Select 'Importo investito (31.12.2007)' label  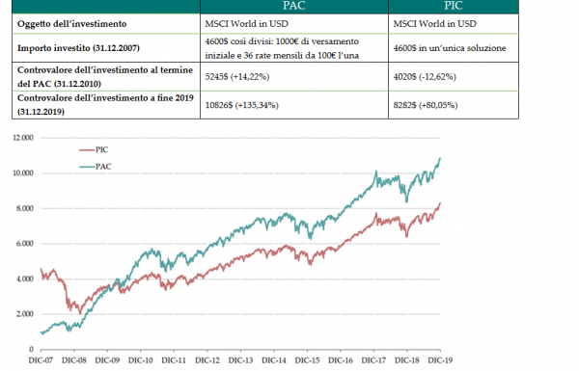coord(78,48)
